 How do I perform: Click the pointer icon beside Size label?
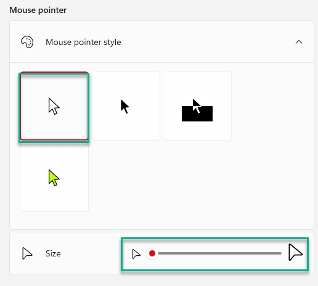[27, 253]
